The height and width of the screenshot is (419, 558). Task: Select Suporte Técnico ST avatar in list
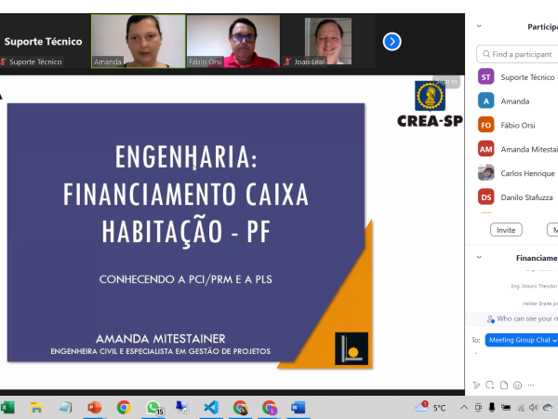[485, 77]
